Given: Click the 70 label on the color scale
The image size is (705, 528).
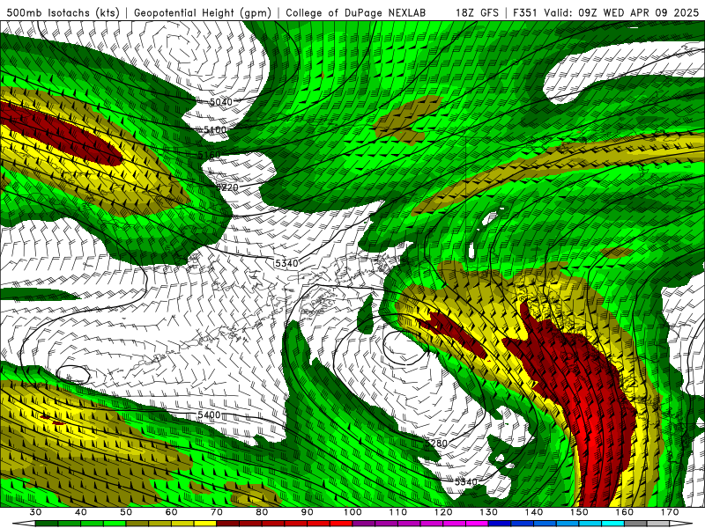Looking at the screenshot, I should (x=216, y=512).
